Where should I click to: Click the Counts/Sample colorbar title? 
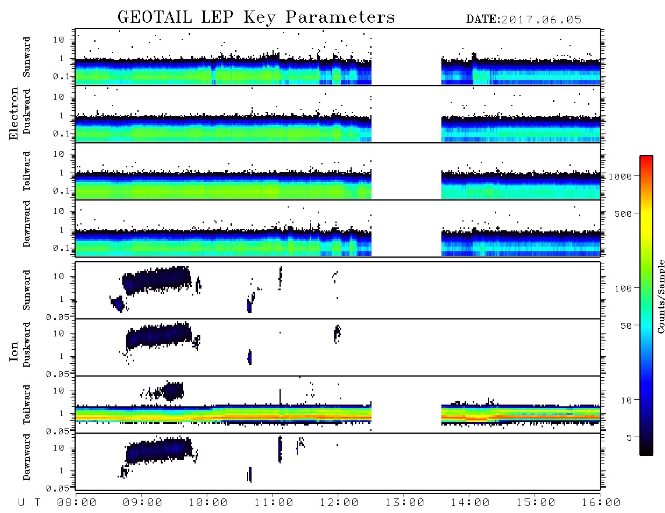(x=660, y=296)
